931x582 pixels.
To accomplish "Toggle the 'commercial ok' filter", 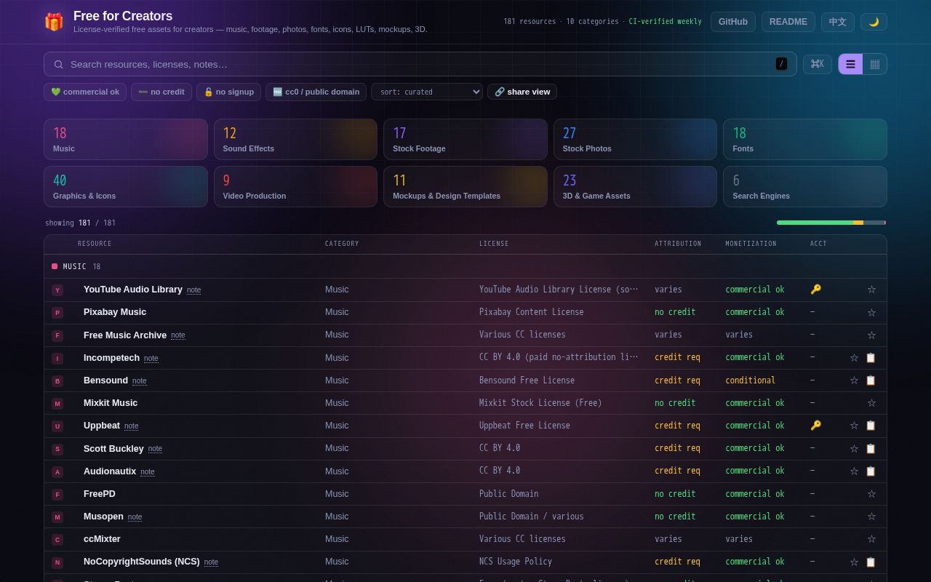I will 85,92.
